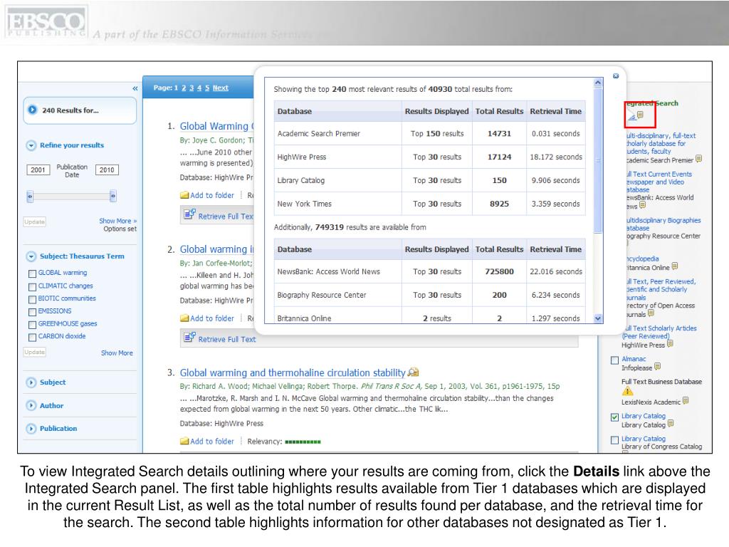729x547 pixels.
Task: Enable the Almanac Infoplease source checkbox
Action: [614, 360]
